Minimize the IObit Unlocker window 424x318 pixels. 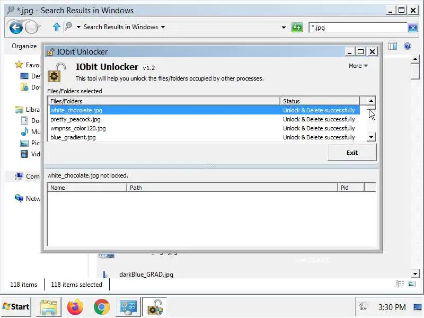349,51
